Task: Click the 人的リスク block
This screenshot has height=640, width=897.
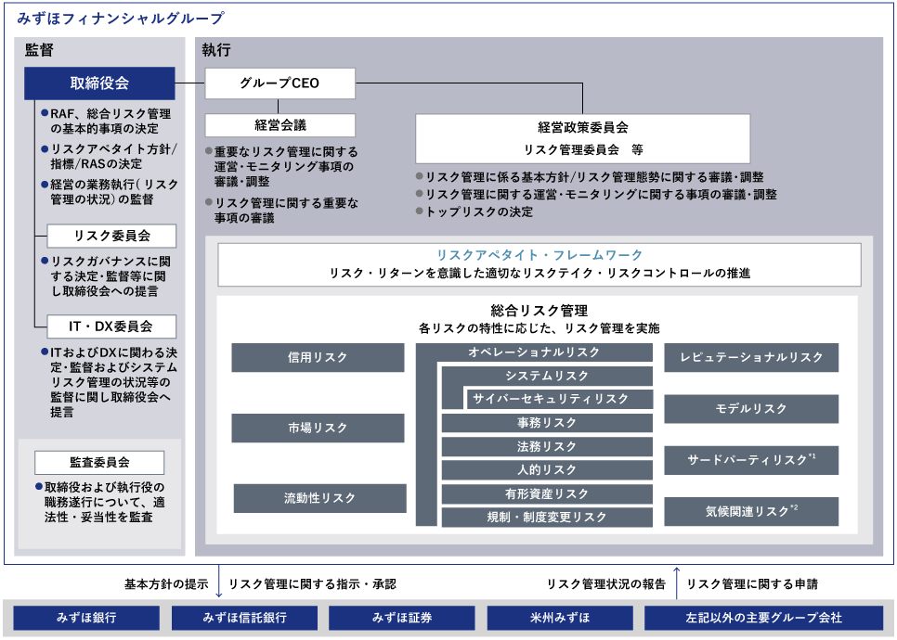Action: tap(547, 469)
